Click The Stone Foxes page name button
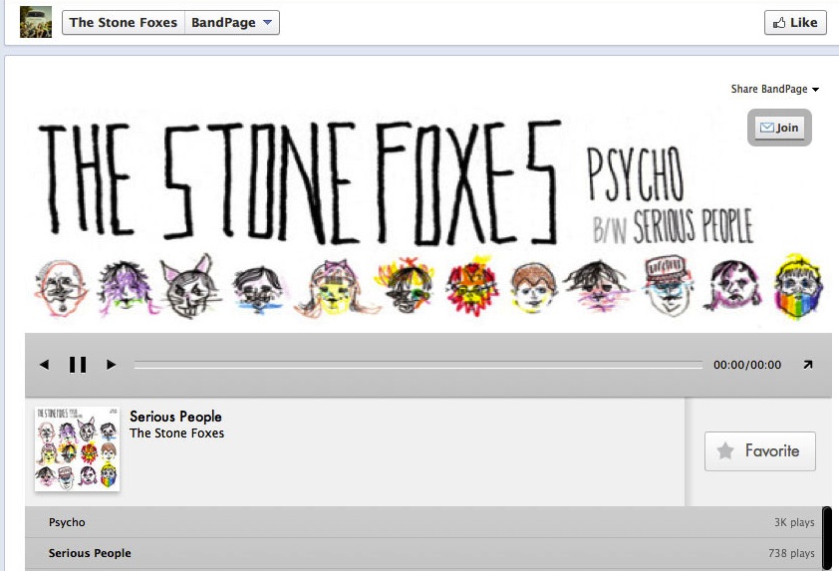The width and height of the screenshot is (839, 571). click(x=124, y=23)
